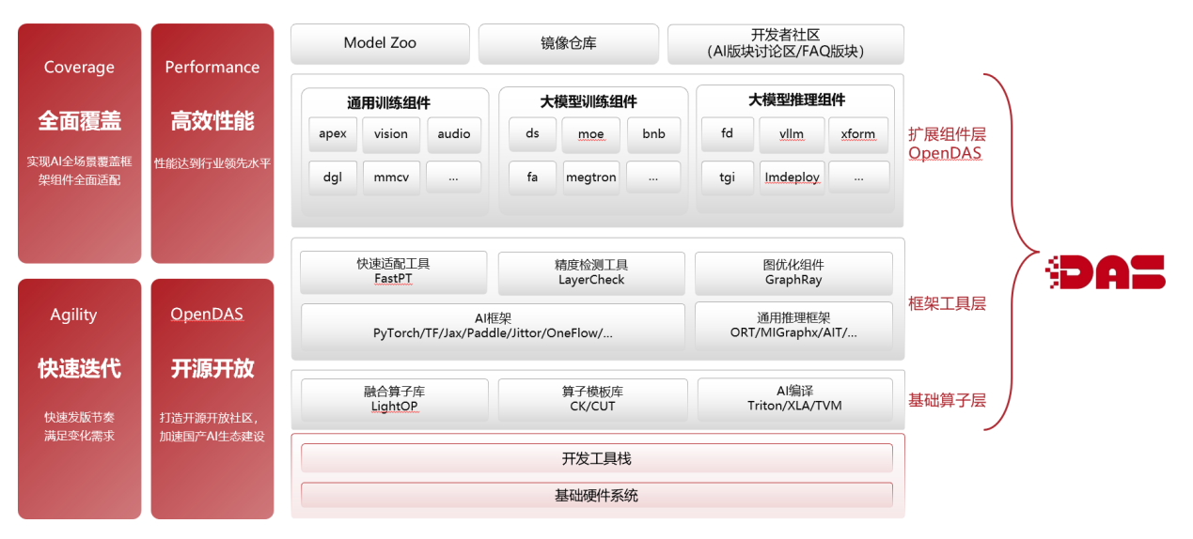1193x539 pixels.
Task: Click the megtron box
Action: coord(591,177)
